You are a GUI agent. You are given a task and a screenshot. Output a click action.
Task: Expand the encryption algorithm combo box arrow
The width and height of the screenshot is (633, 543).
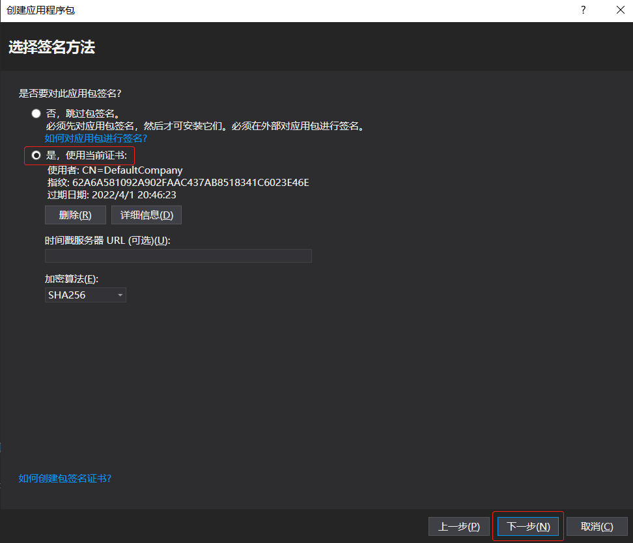tap(121, 295)
